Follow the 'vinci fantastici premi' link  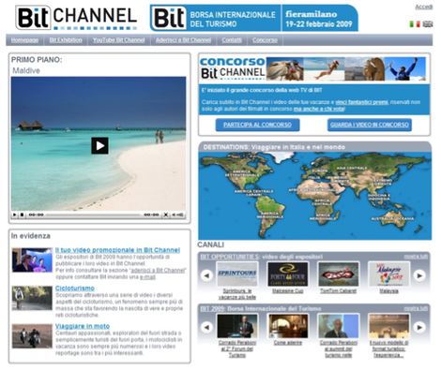(x=362, y=102)
